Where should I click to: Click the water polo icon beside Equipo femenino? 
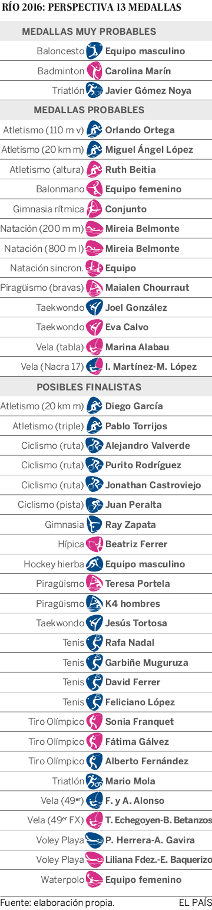(x=94, y=879)
